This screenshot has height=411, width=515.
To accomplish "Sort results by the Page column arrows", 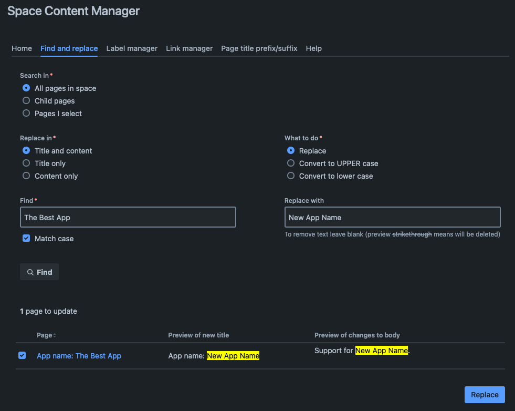I will point(55,335).
